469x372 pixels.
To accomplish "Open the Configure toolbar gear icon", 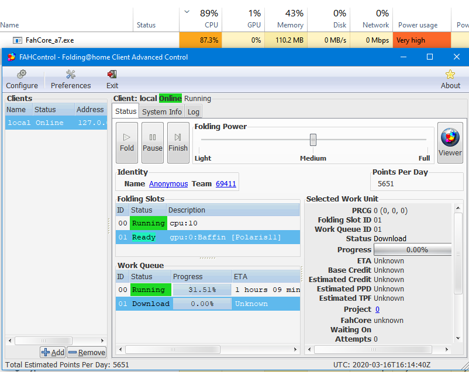I will [22, 74].
